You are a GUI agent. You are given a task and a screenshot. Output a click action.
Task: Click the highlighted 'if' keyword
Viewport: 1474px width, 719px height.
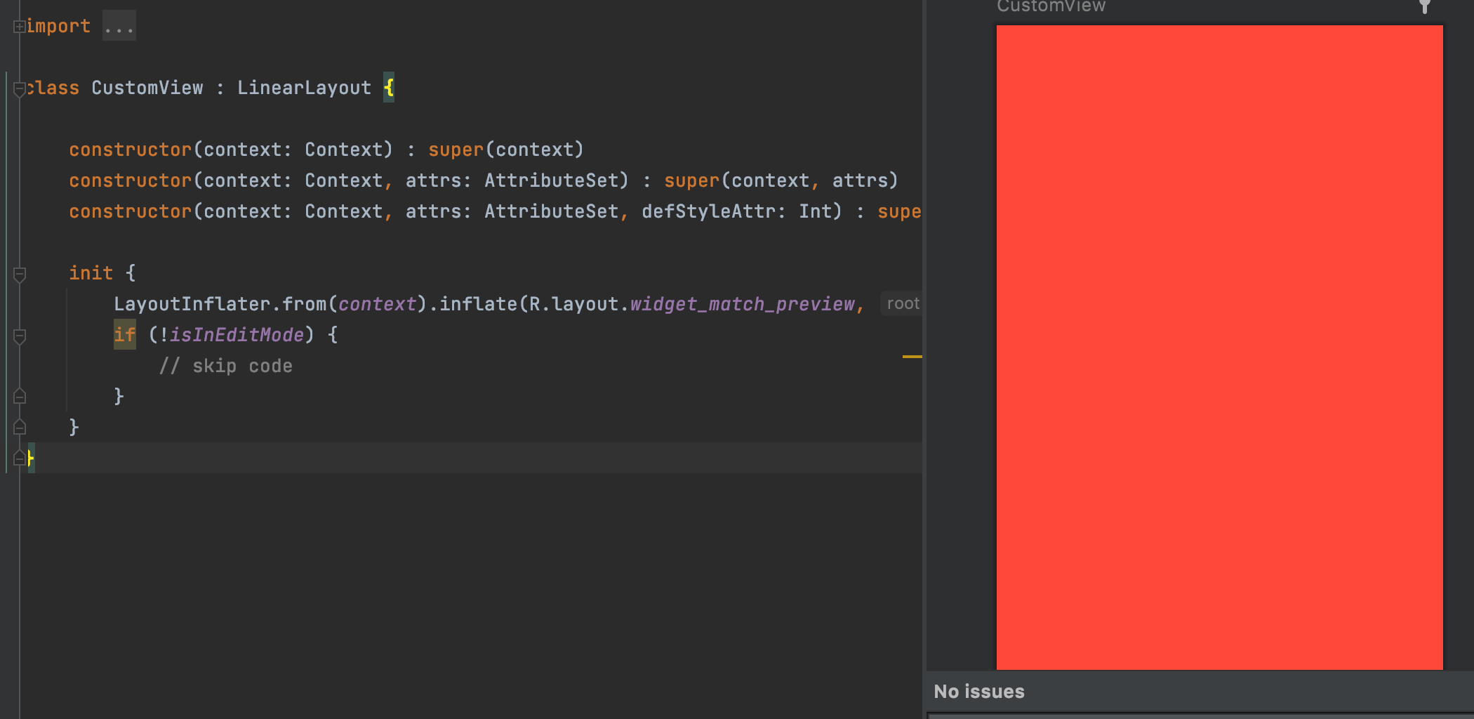[125, 335]
